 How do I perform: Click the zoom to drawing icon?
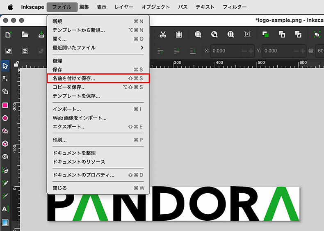pyautogui.click(x=214, y=34)
